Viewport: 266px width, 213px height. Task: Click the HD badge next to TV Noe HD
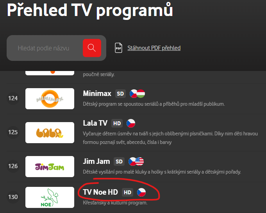coord(127,192)
